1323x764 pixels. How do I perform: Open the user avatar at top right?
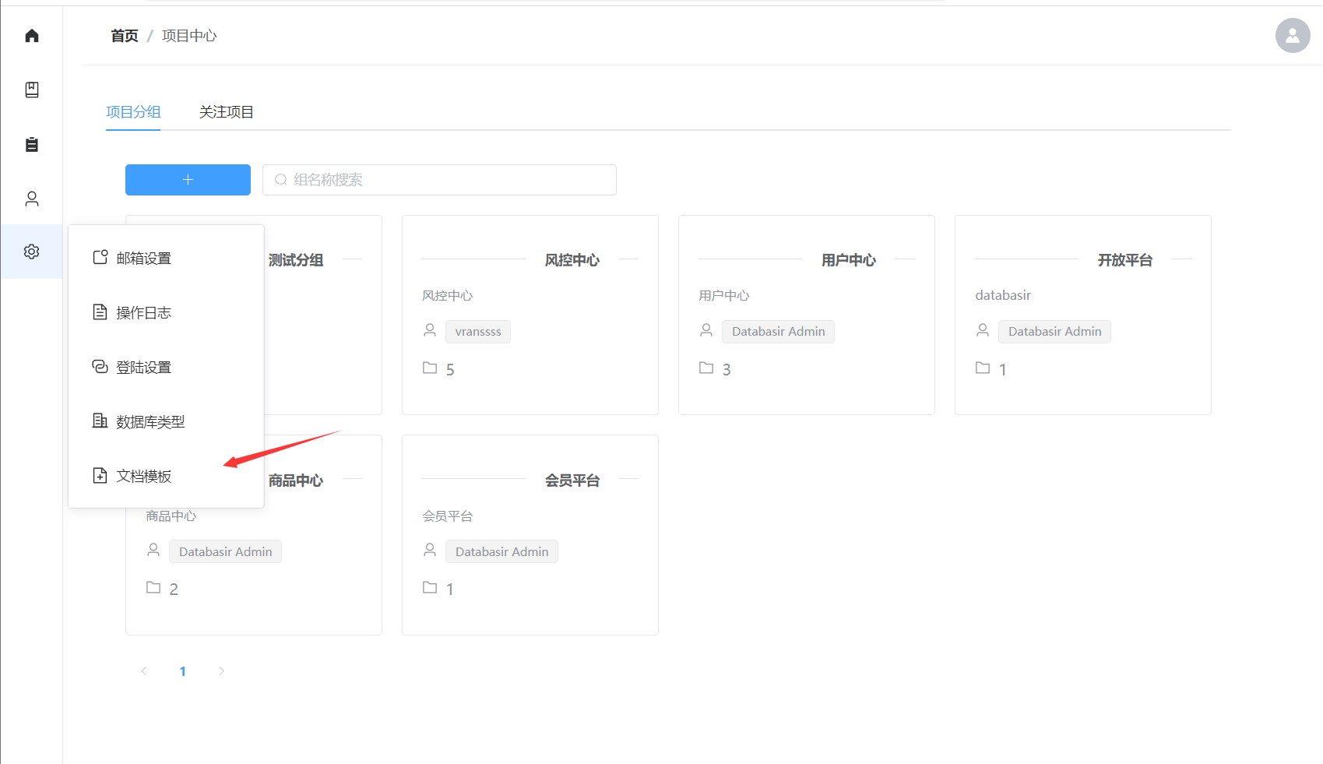click(1292, 36)
